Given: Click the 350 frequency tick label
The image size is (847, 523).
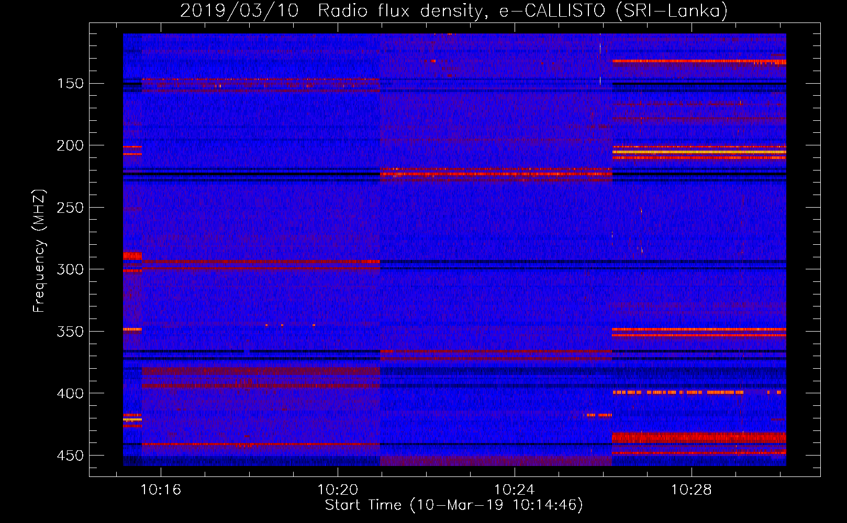Looking at the screenshot, I should point(70,332).
